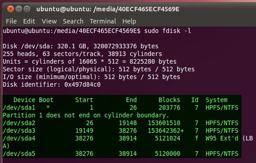Open the File menu
The image size is (256, 163).
[x=11, y=21]
